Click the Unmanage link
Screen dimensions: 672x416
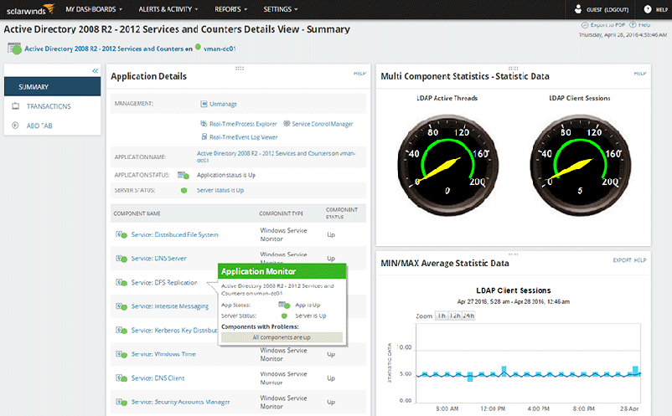click(x=223, y=104)
